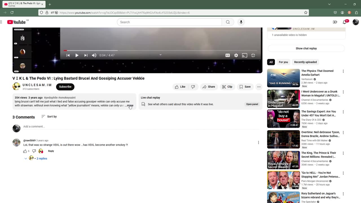This screenshot has width=361, height=203.
Task: Play the video with the play button
Action: (x=77, y=56)
